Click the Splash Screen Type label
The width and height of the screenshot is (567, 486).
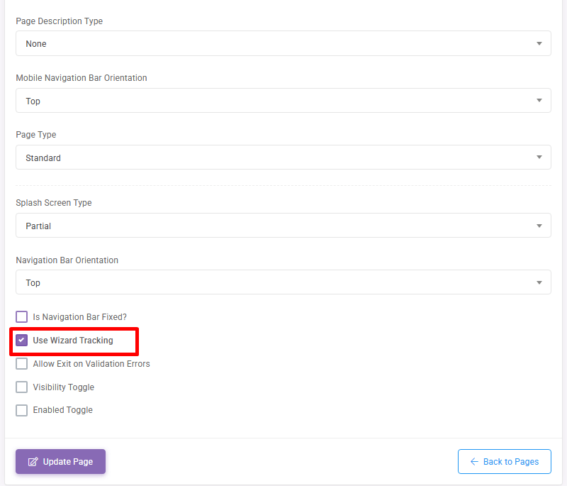coord(54,203)
